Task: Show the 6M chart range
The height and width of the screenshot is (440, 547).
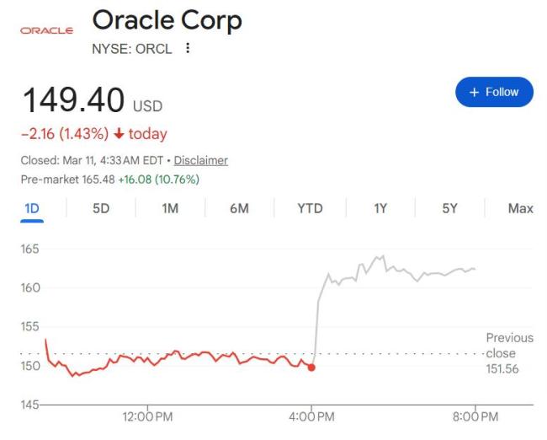Action: [239, 208]
